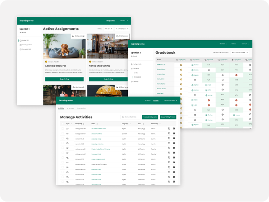Open Classes dropdown in Gradebook header
The height and width of the screenshot is (202, 269).
223,44
